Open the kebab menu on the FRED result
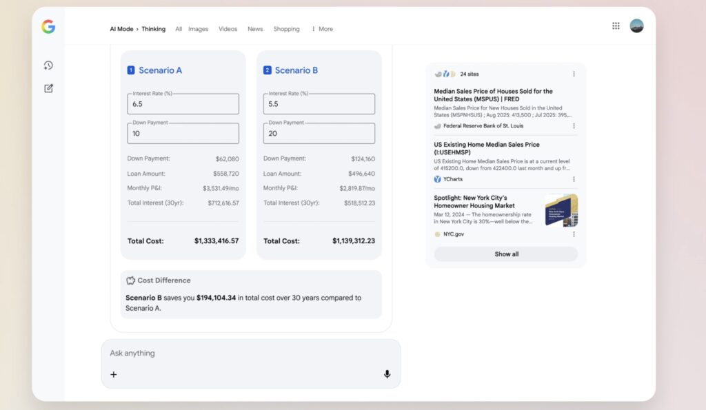 pyautogui.click(x=574, y=126)
